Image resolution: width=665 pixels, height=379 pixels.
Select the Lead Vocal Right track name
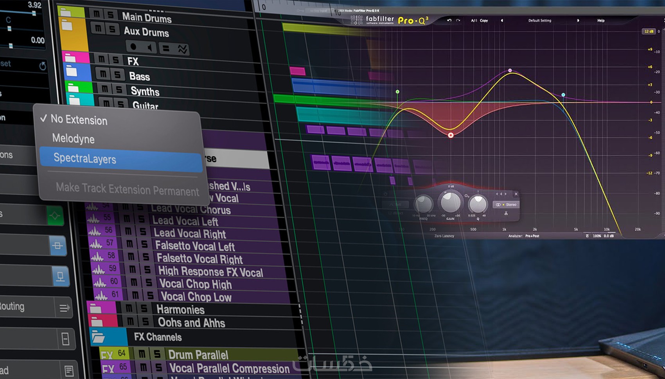pos(190,233)
